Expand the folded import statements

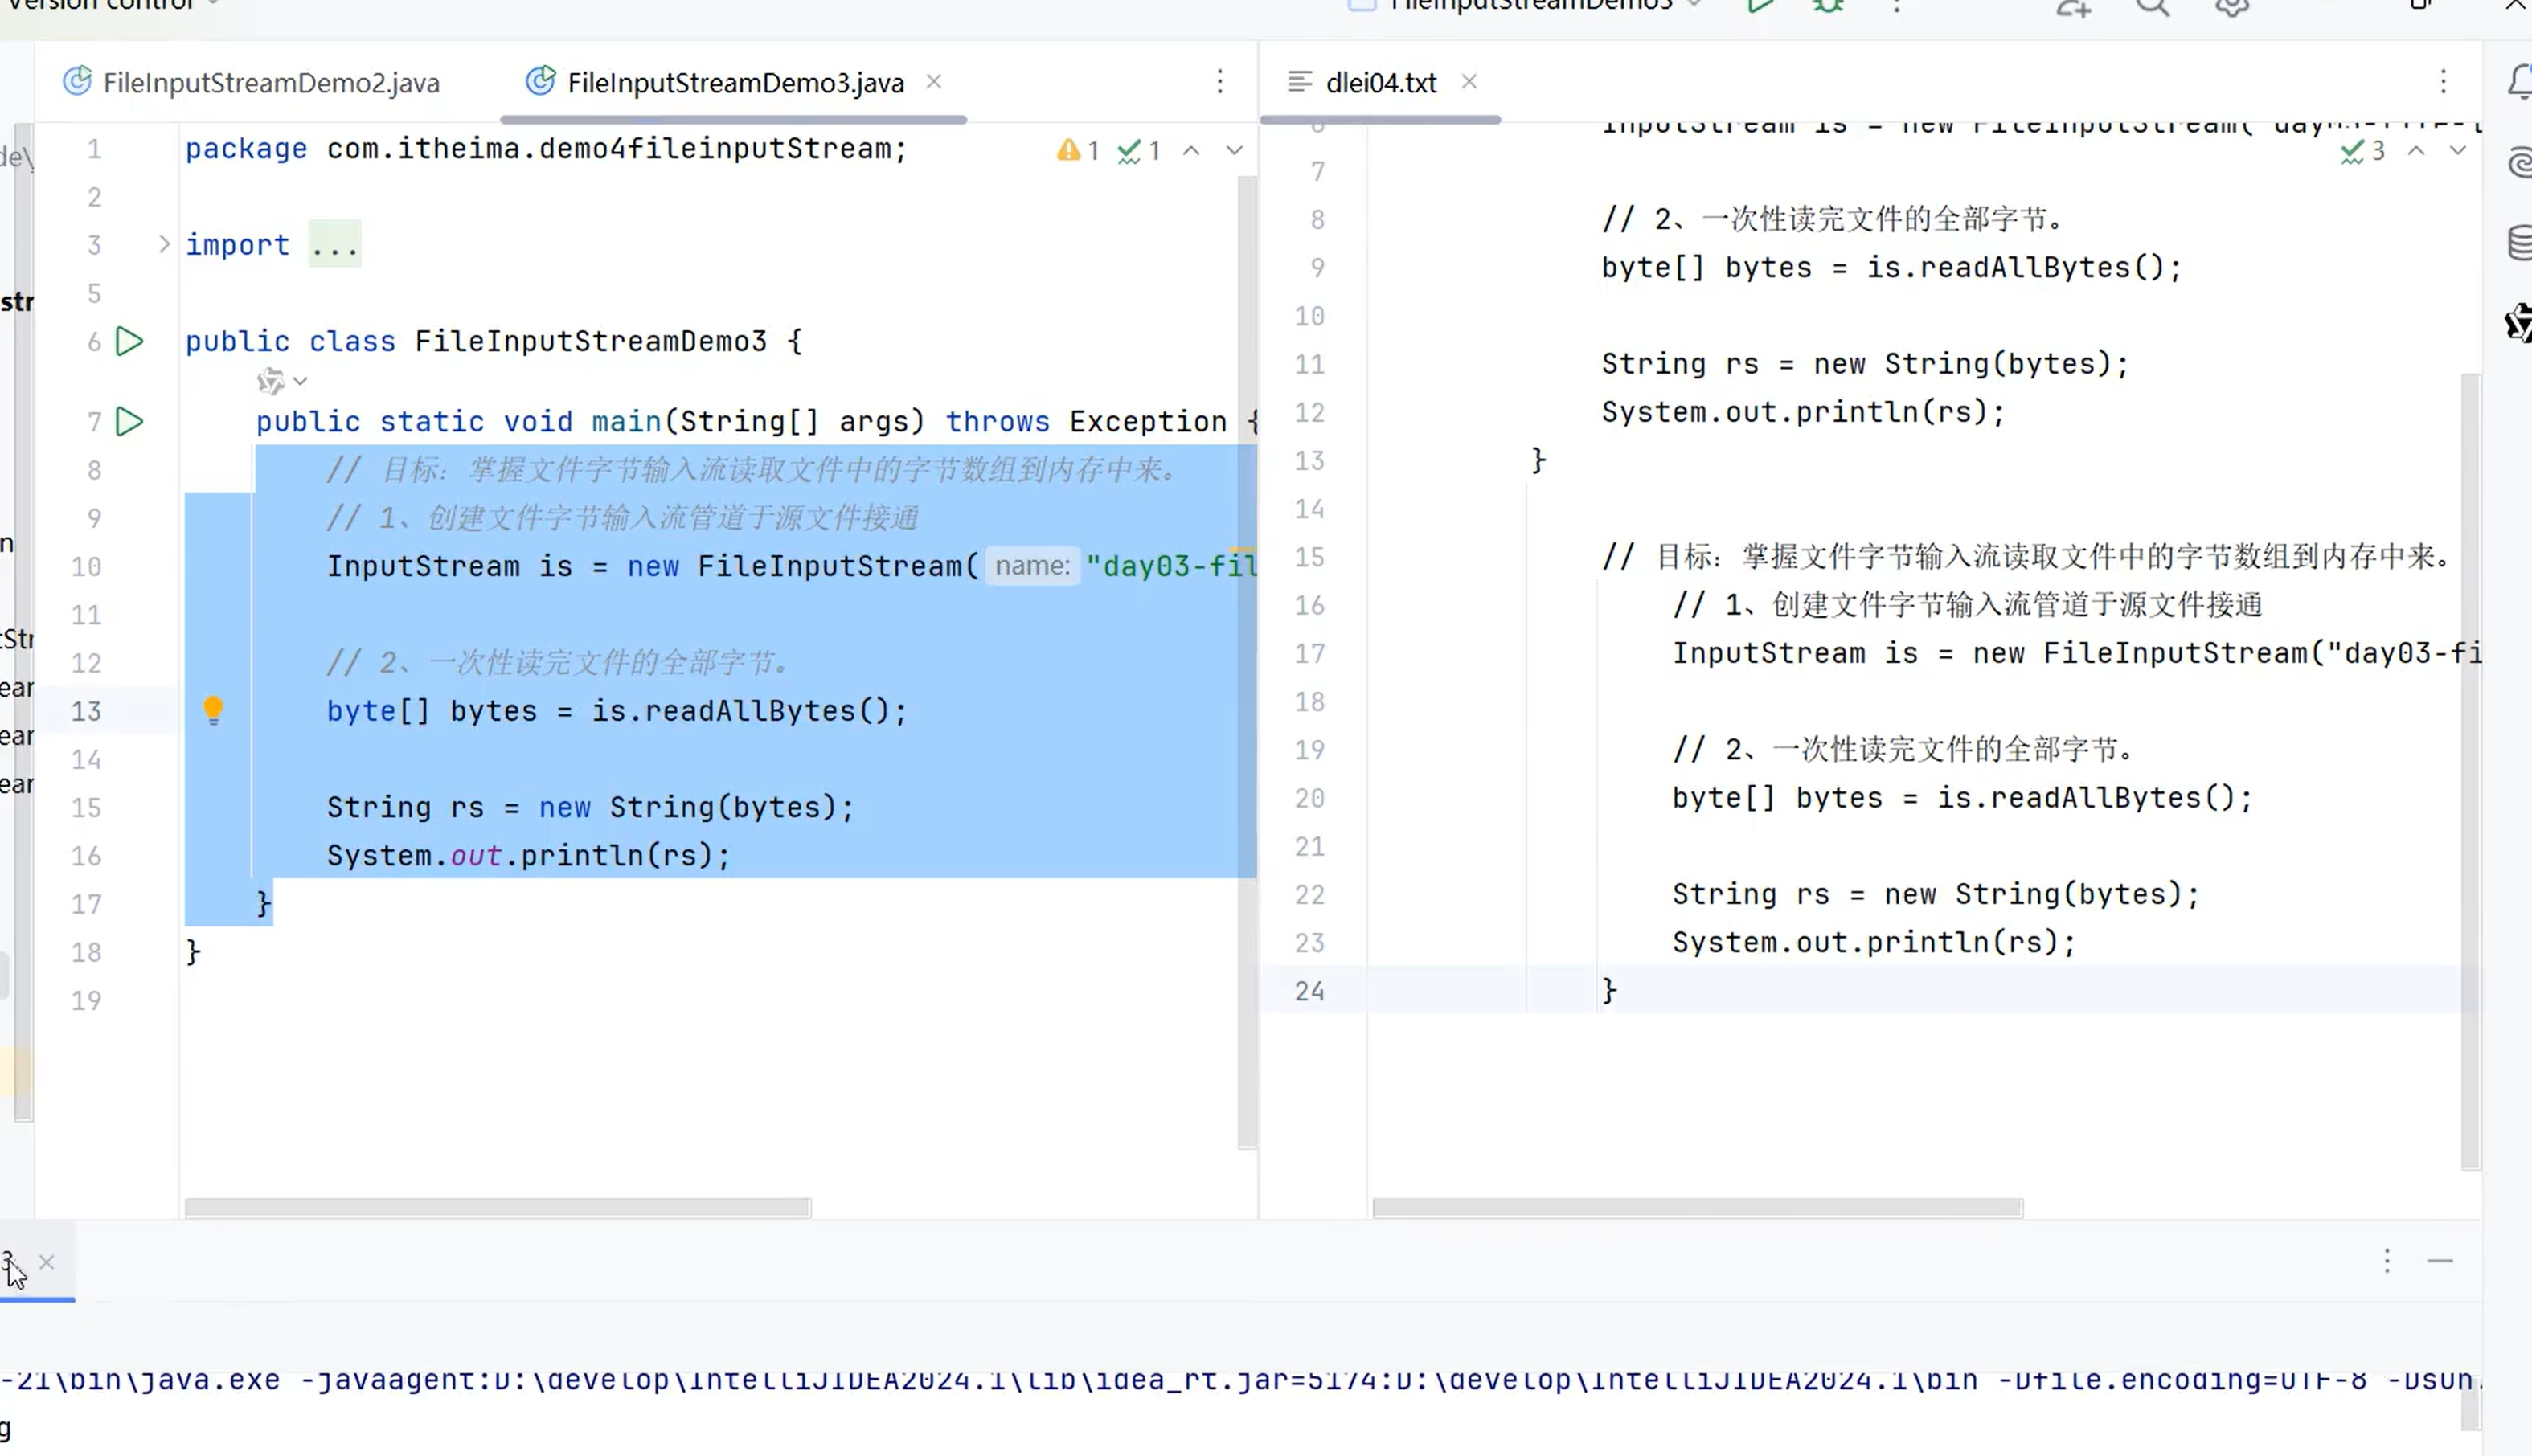coord(164,245)
